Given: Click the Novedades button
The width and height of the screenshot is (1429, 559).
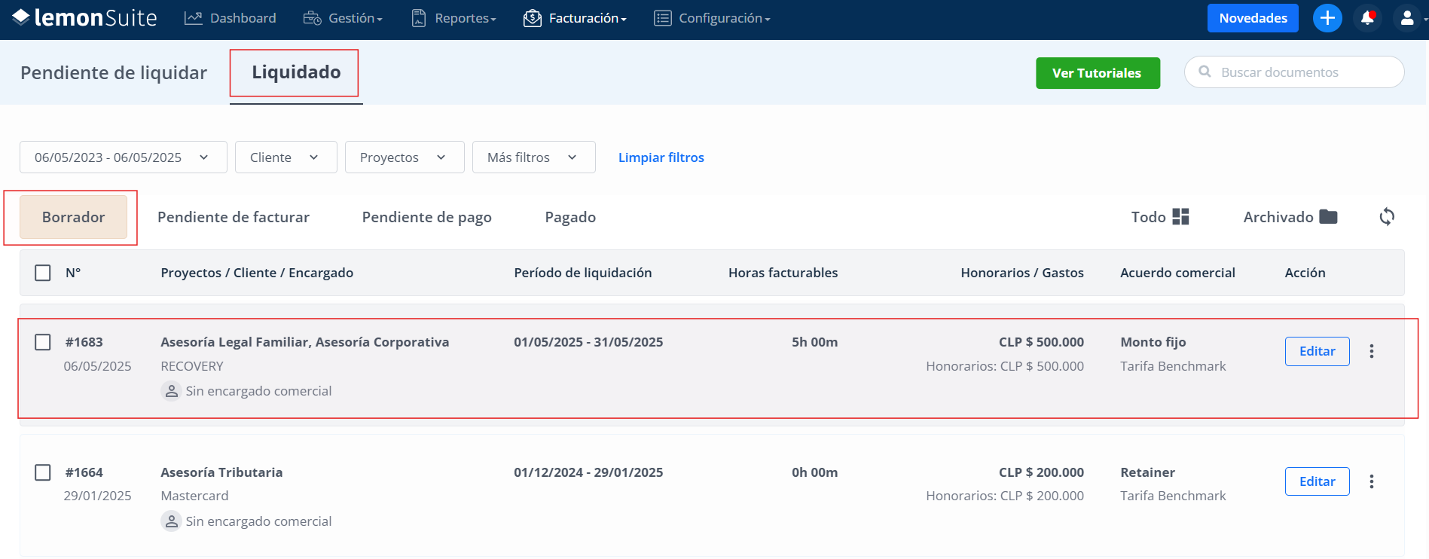Looking at the screenshot, I should pyautogui.click(x=1253, y=18).
